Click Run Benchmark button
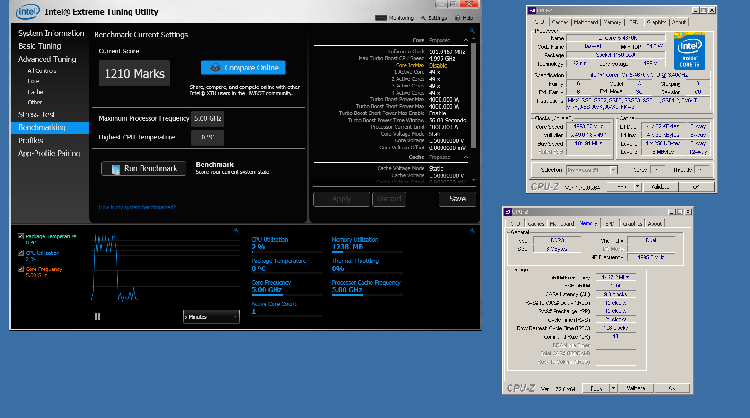The width and height of the screenshot is (750, 418). [x=144, y=169]
